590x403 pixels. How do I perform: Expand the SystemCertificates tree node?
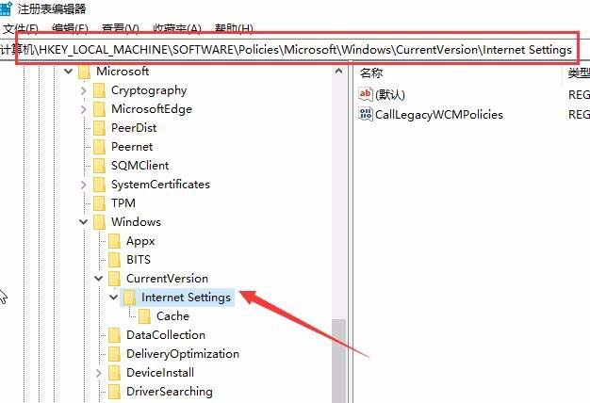pyautogui.click(x=84, y=185)
